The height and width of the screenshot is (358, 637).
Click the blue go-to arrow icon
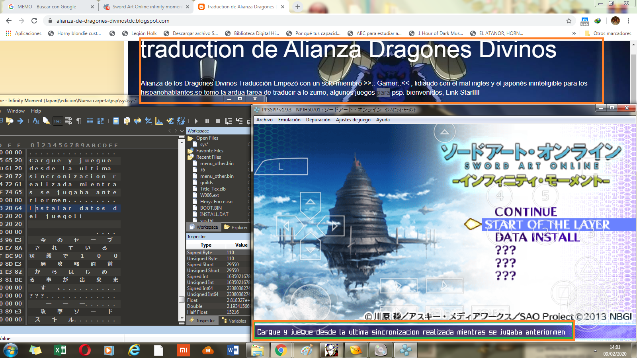point(20,121)
